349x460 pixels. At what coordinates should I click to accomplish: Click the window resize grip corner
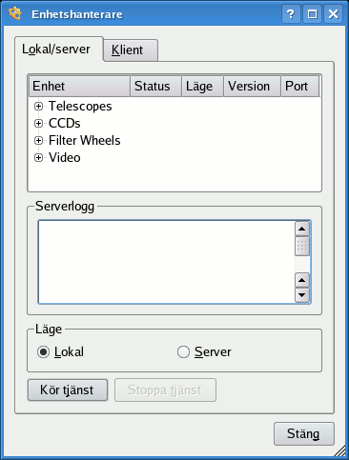[340, 450]
